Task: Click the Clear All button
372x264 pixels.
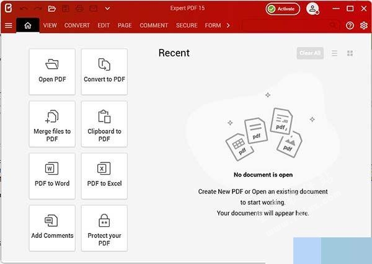Action: (310, 53)
